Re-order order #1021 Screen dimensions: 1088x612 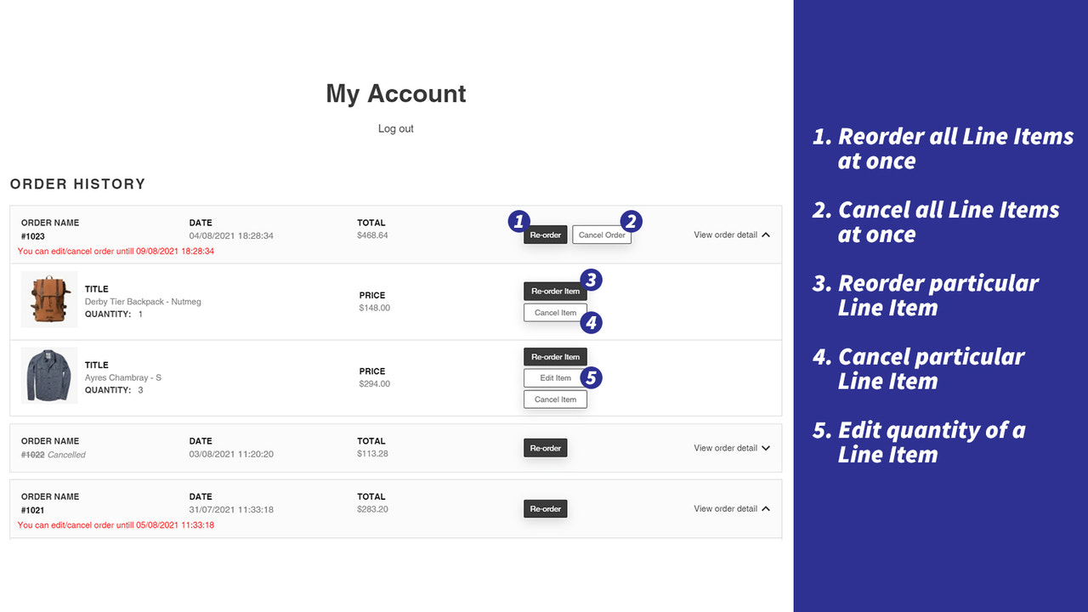(x=545, y=508)
